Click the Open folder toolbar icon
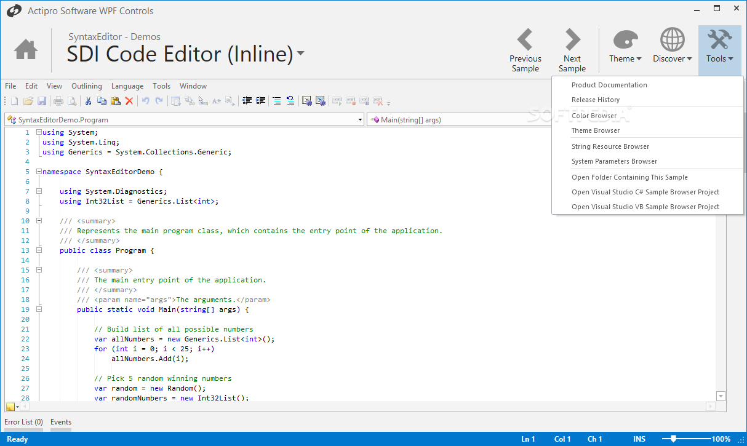 (x=28, y=101)
